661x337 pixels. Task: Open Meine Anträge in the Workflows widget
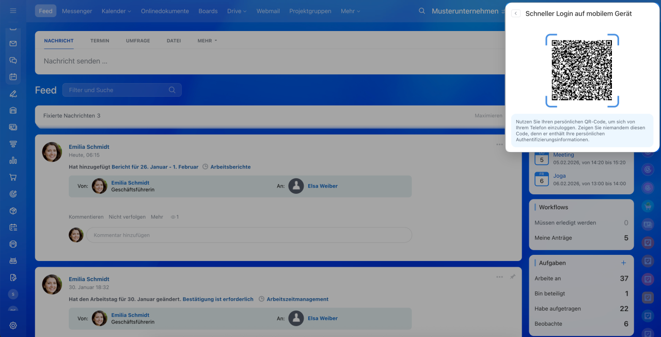pos(581,238)
